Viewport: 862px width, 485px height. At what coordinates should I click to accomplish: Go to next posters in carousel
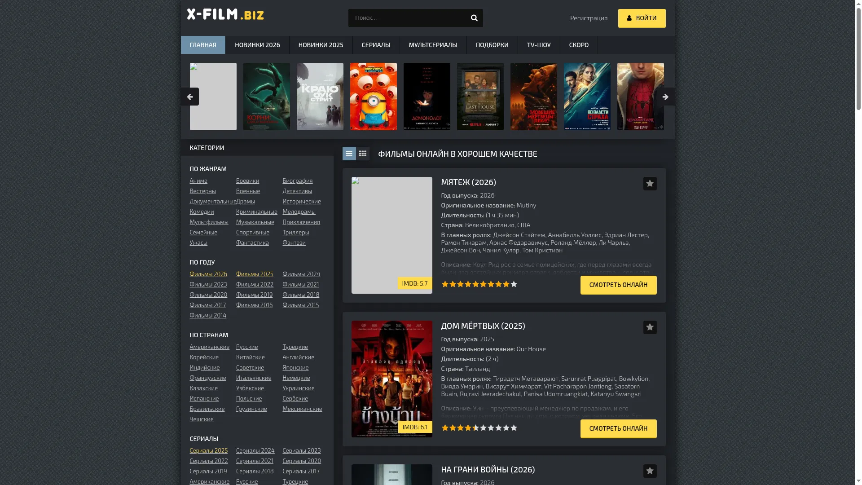665,97
